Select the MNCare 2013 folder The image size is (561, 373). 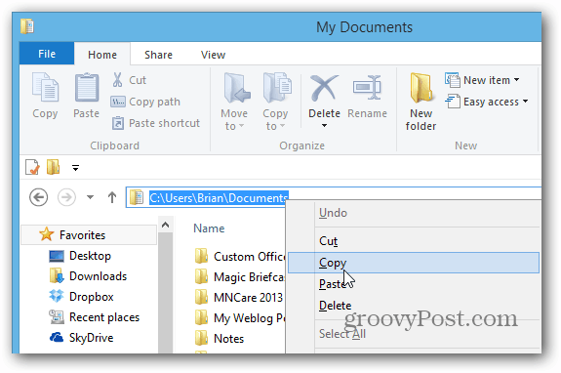[x=239, y=298]
